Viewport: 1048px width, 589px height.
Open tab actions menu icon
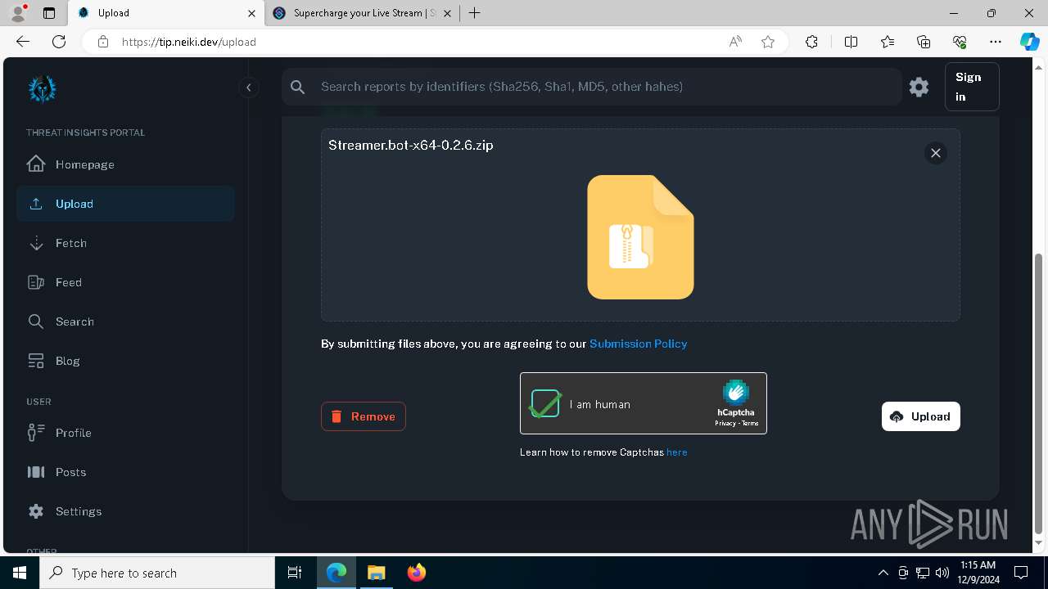(49, 13)
